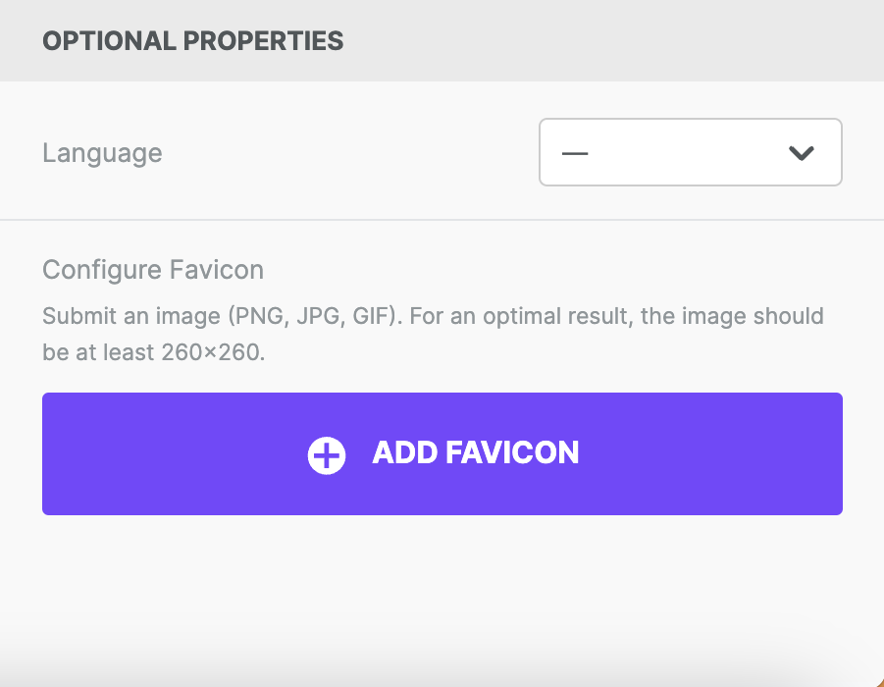The image size is (884, 687).
Task: Click the purple button's left side near plus icon
Action: coord(327,454)
